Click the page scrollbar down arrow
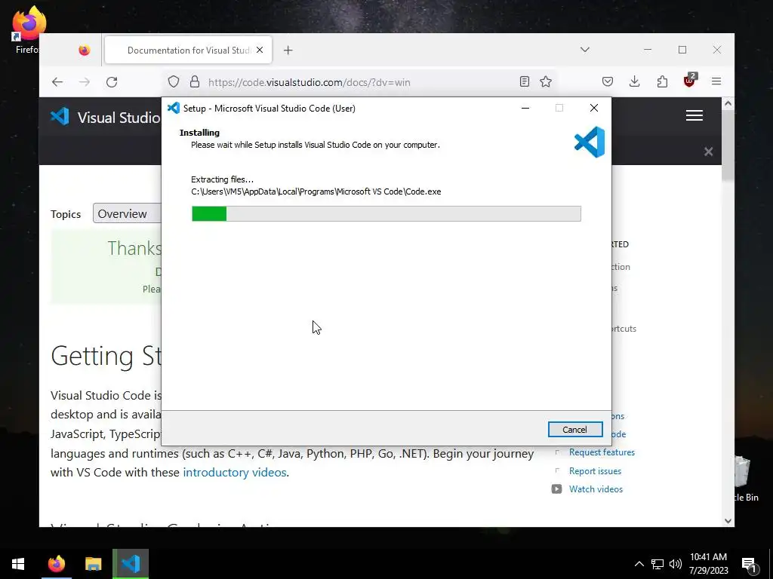 point(728,521)
